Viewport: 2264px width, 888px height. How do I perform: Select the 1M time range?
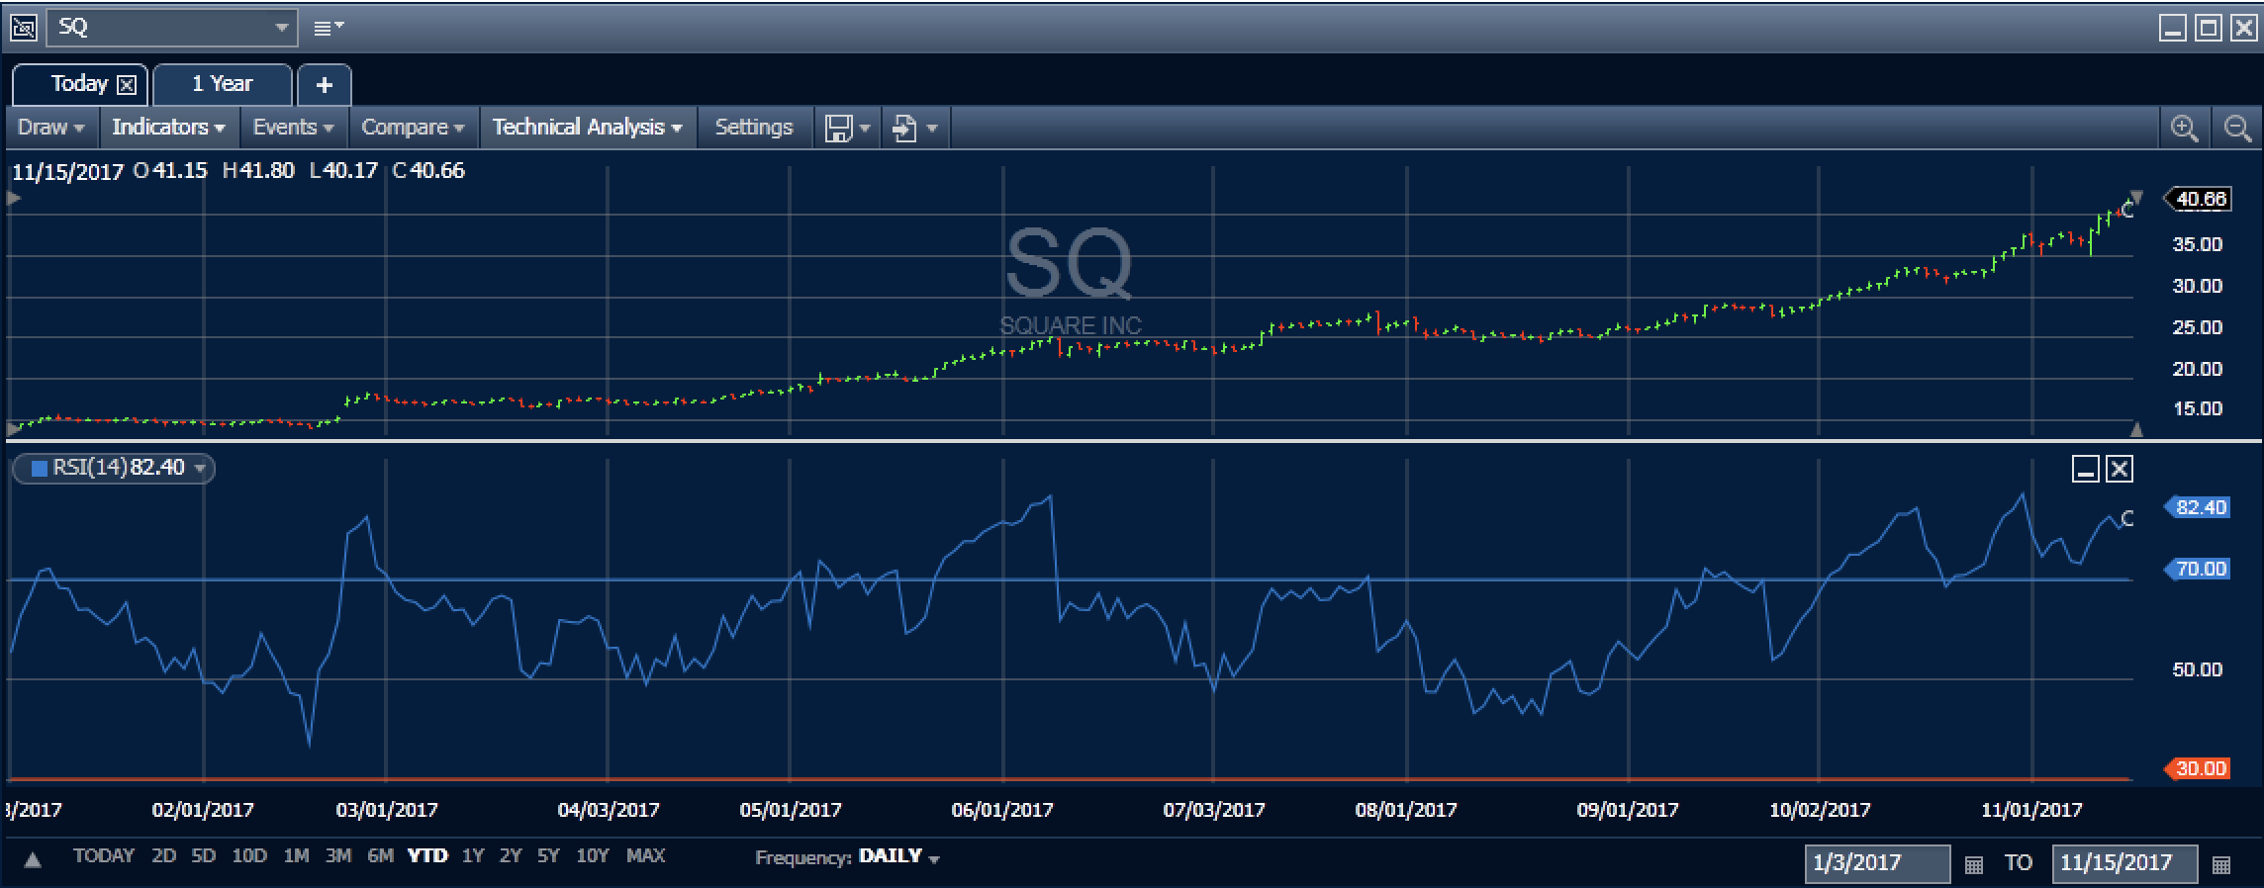pos(296,856)
